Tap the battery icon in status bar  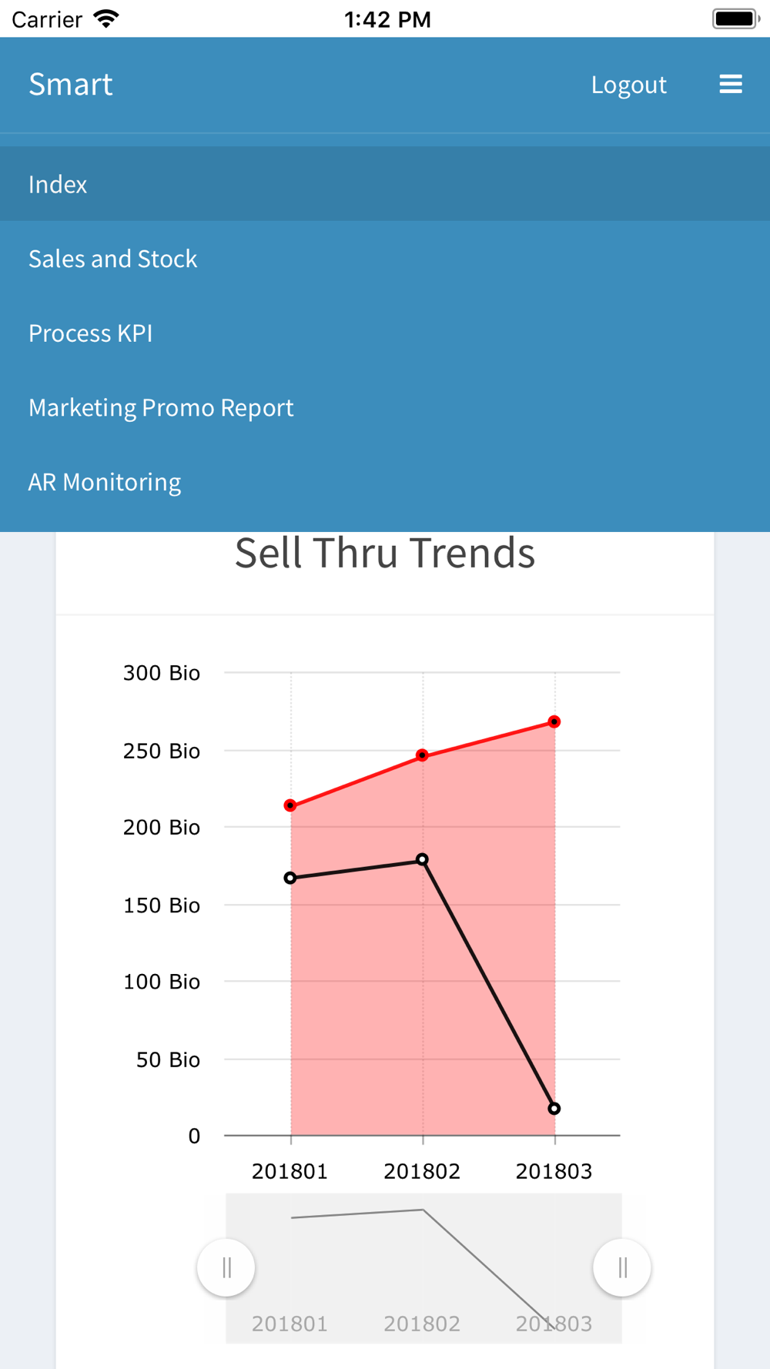point(736,18)
